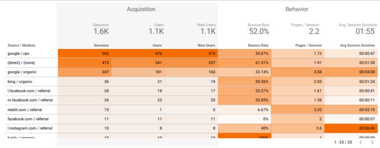Select the google / cpc row label
This screenshot has height=148, width=380.
(18, 53)
